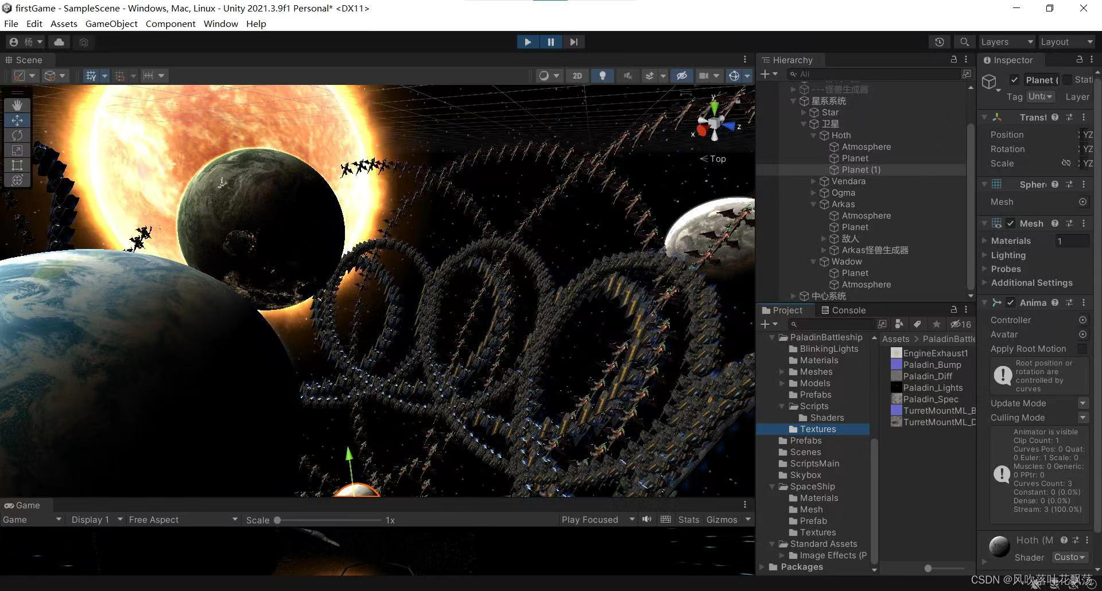Show favorites star in Project panel

click(x=937, y=324)
